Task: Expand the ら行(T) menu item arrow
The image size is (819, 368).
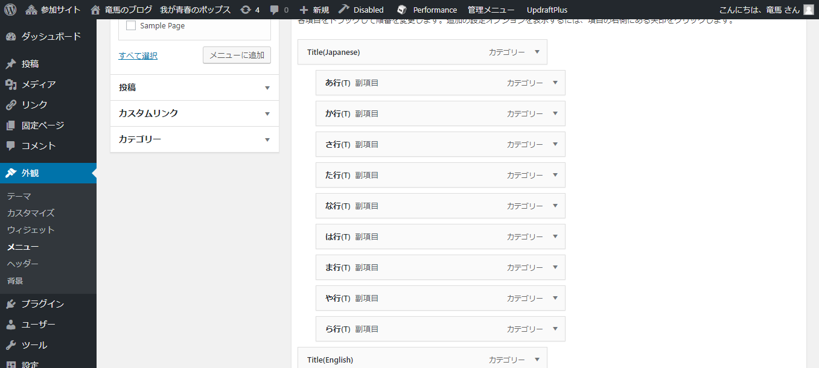Action: tap(555, 329)
